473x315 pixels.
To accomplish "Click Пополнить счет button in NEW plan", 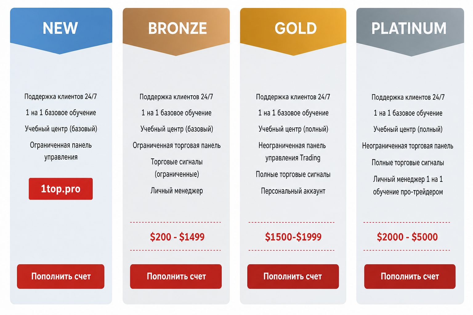I will tap(61, 276).
